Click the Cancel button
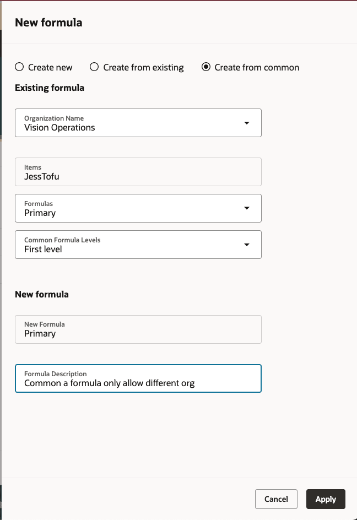This screenshot has width=357, height=520. tap(276, 499)
